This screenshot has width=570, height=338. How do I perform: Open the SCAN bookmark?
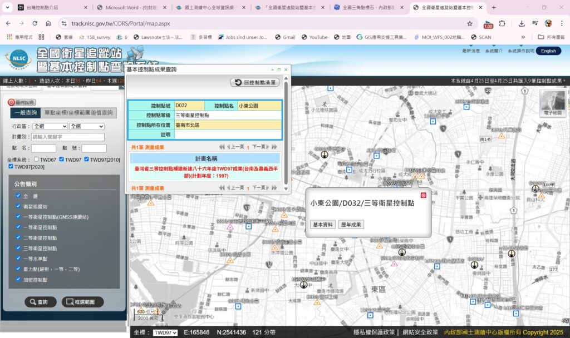[x=481, y=37]
